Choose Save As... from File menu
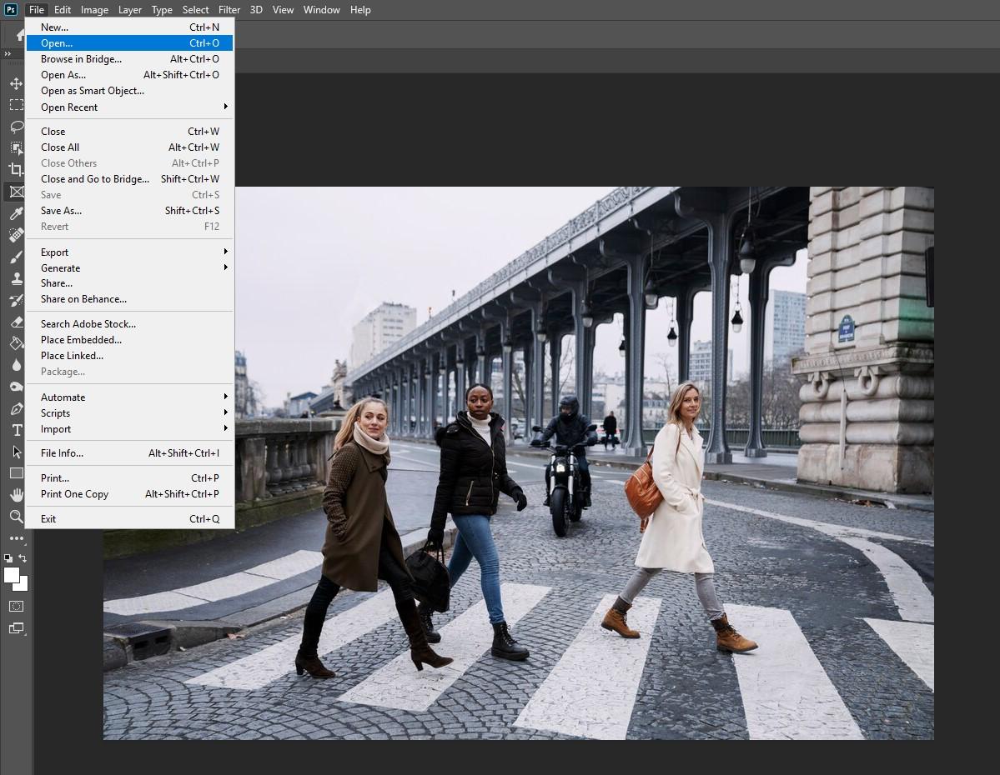Screen dimensions: 1000x775 tap(62, 211)
